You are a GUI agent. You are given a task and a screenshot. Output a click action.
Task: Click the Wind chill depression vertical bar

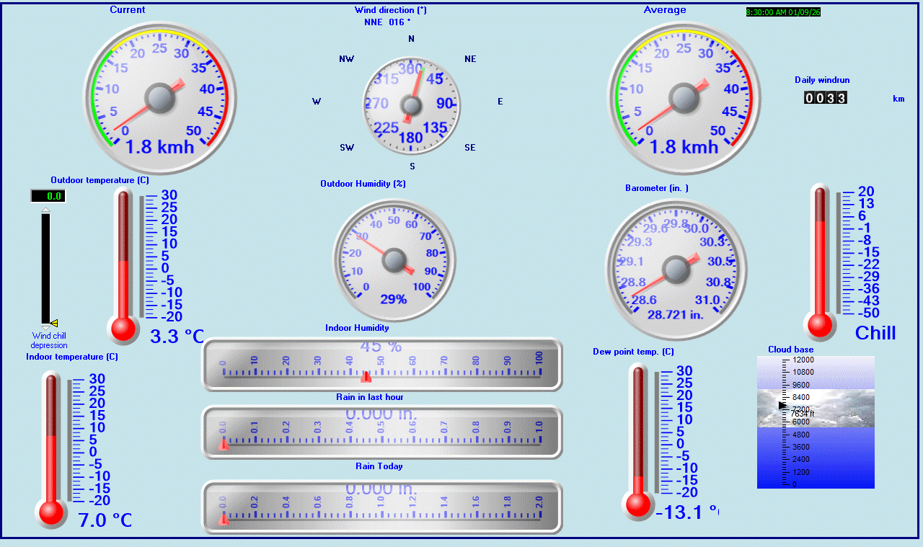(x=46, y=267)
